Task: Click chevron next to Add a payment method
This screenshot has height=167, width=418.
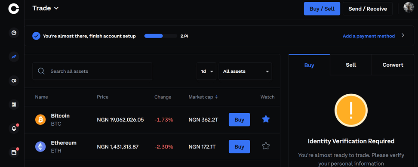Action: [x=403, y=35]
